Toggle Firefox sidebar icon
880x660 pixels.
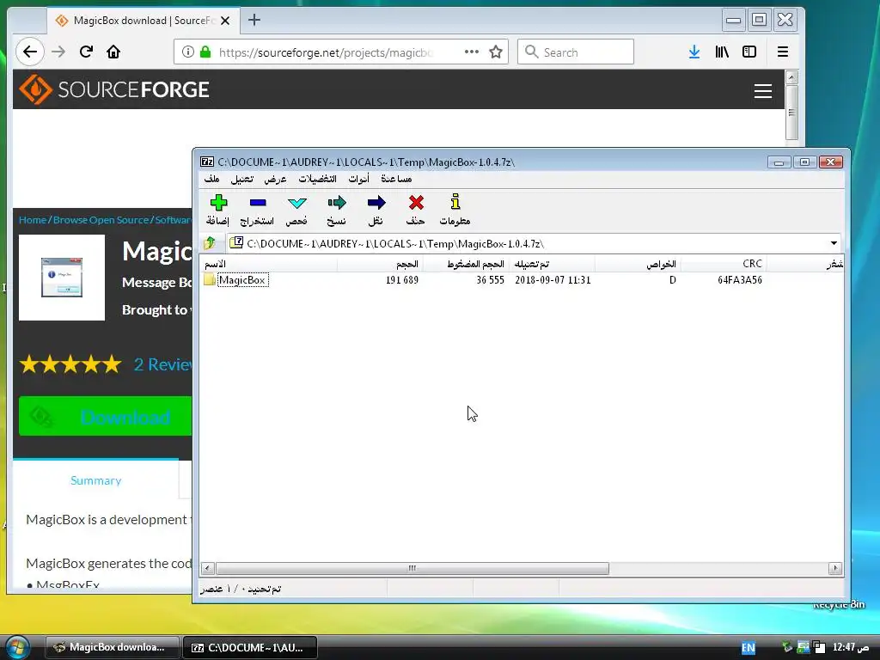click(x=749, y=52)
